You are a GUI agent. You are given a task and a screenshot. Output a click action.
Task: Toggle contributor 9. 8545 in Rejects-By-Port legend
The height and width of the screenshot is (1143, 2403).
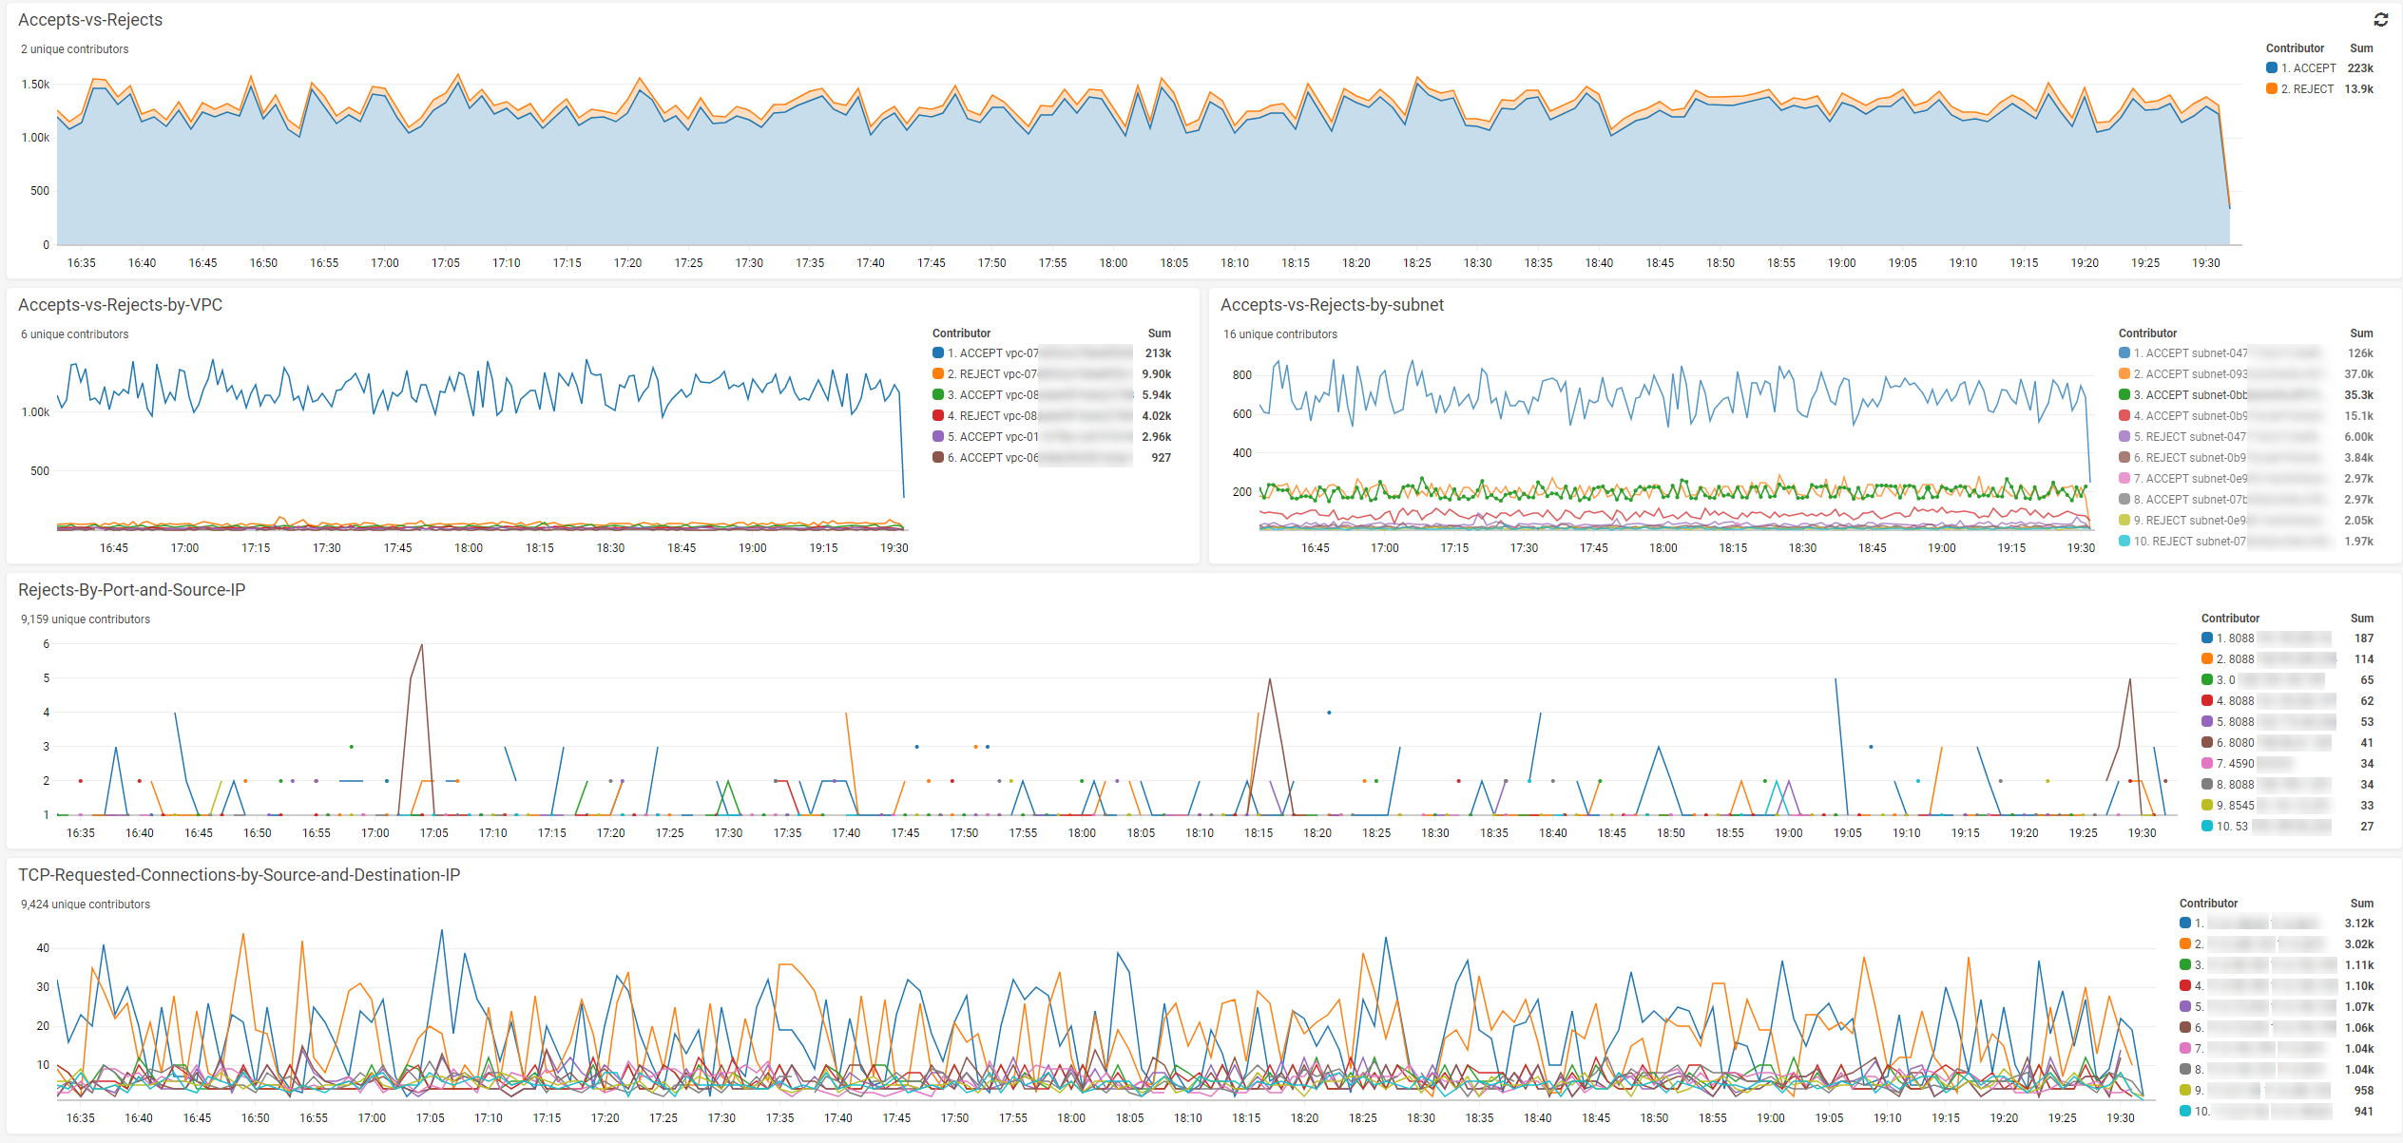point(2235,805)
